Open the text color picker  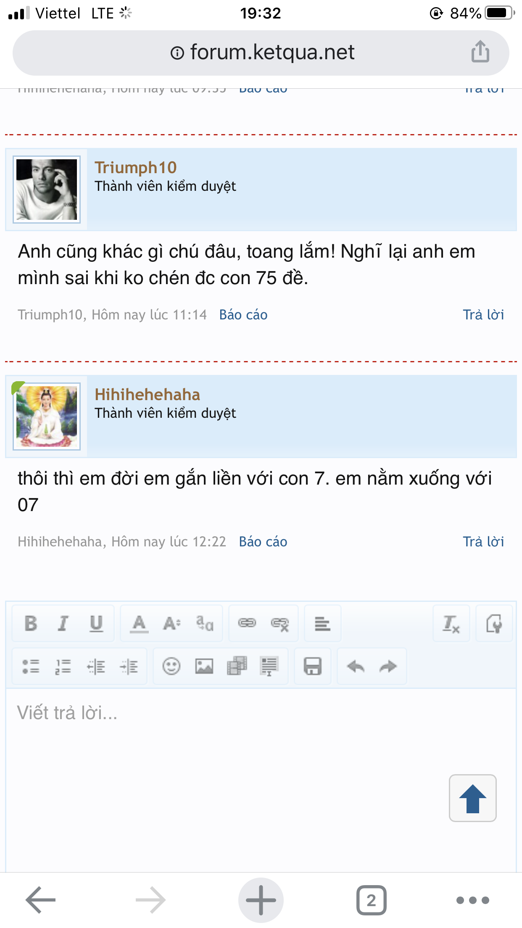(139, 624)
